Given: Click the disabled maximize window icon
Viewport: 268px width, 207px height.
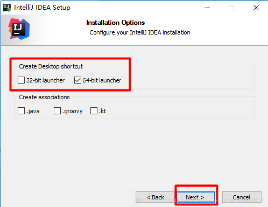Looking at the screenshot, I should 231,8.
